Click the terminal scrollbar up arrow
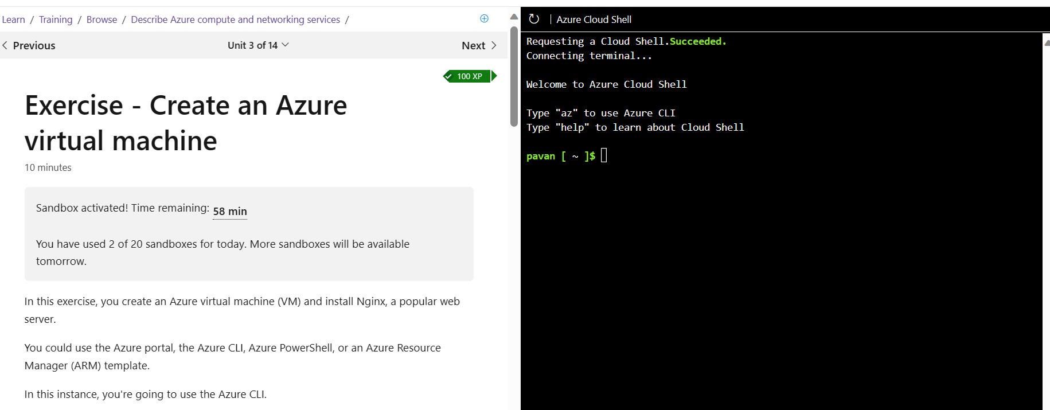This screenshot has width=1050, height=410. [x=1046, y=42]
